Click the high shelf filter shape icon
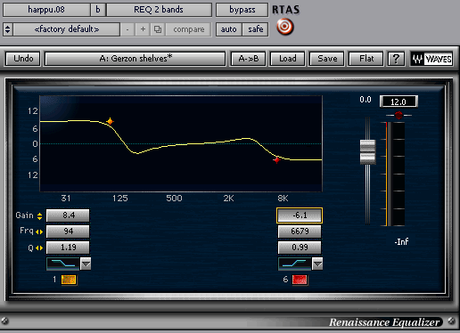 [x=294, y=264]
